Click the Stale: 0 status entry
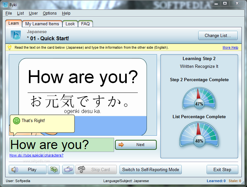Image resolution: width=247 pixels, height=187 pixels. click(x=235, y=181)
